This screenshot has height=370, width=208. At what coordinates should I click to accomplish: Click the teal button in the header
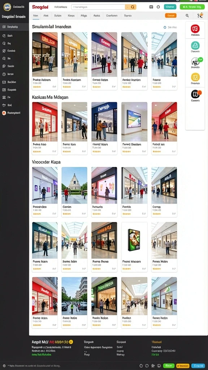point(170,7)
